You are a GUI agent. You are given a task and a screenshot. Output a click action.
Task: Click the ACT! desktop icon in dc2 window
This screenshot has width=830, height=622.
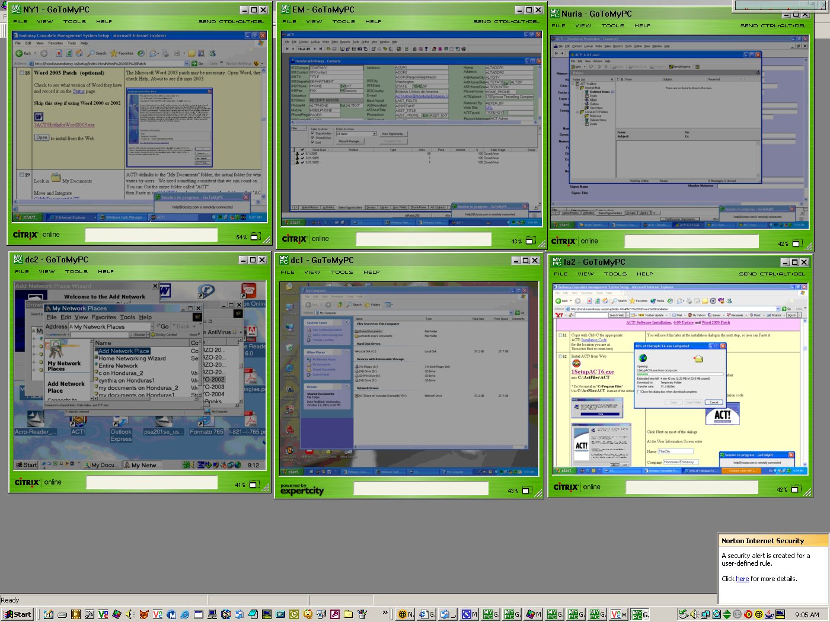pyautogui.click(x=78, y=423)
